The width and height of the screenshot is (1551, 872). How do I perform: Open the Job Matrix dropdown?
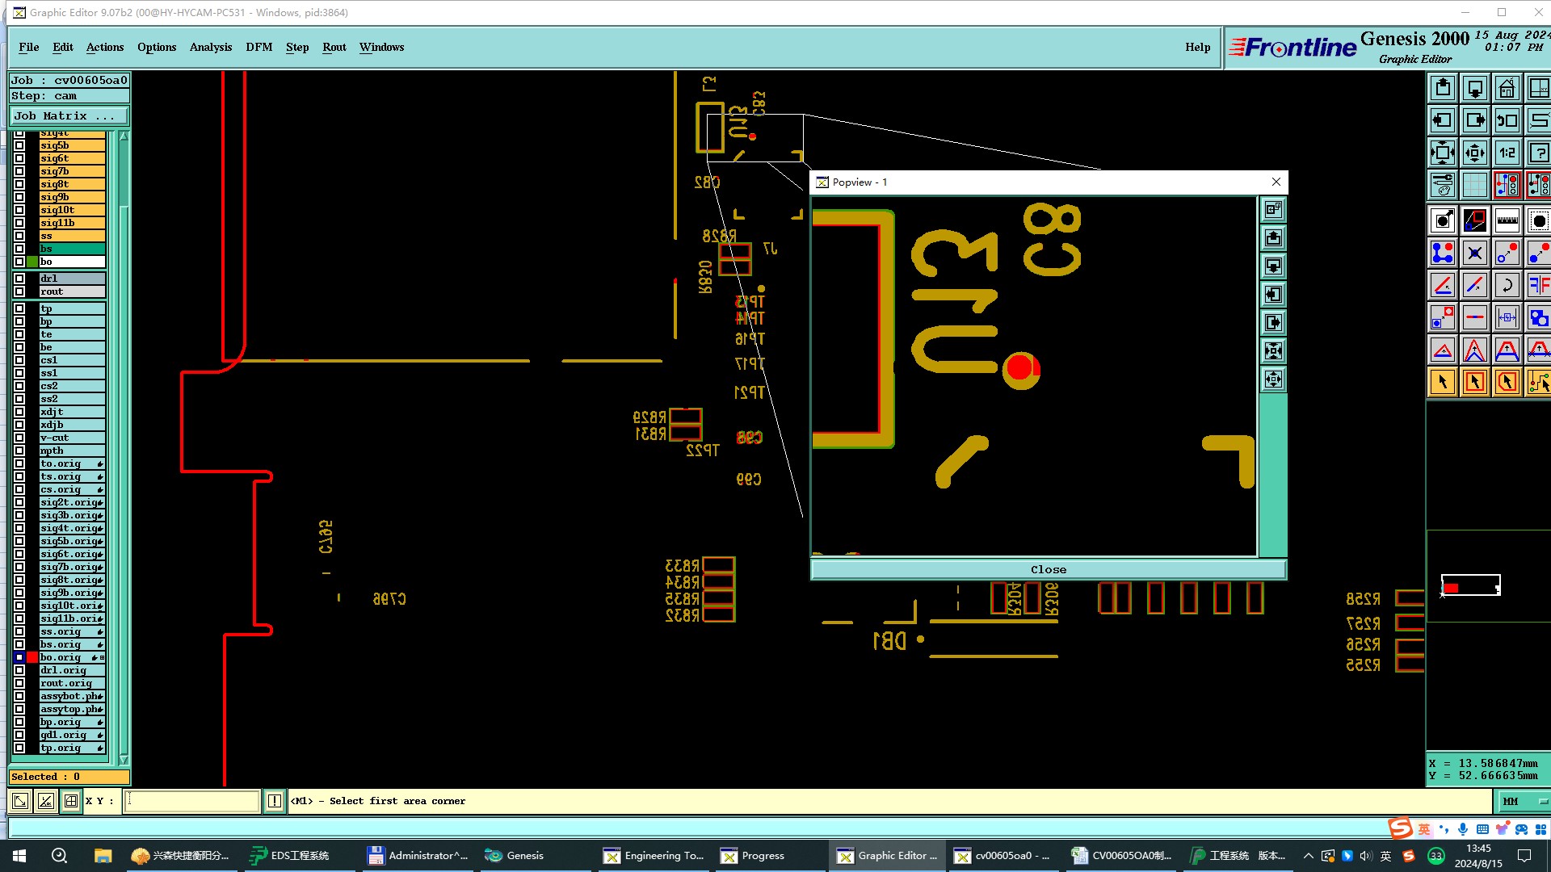69,116
